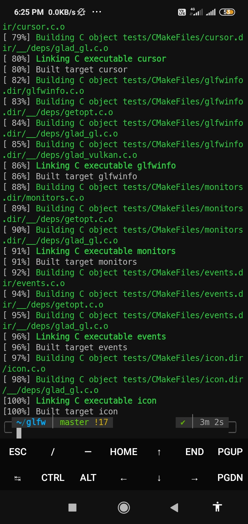
Task: Open the ellipsis menu in status bar
Action: point(96,12)
